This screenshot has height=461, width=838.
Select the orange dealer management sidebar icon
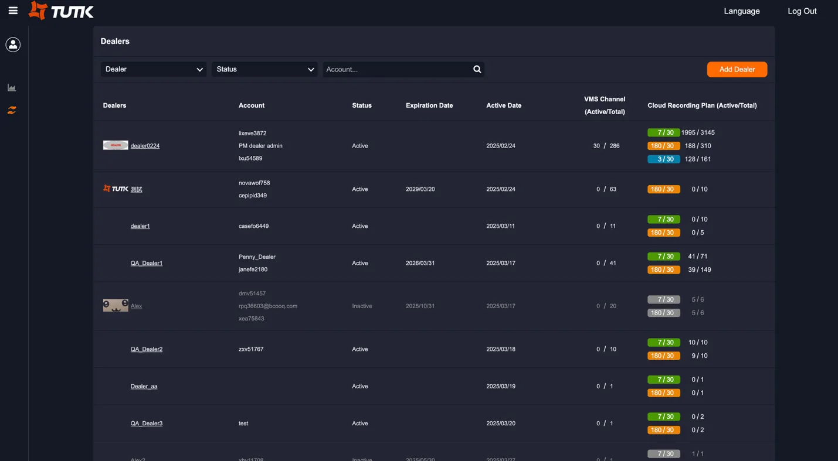point(12,110)
